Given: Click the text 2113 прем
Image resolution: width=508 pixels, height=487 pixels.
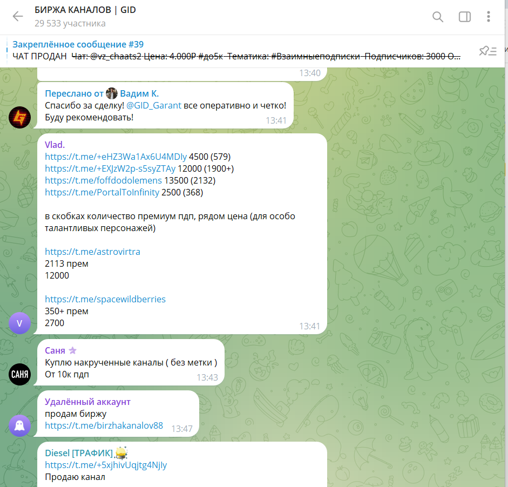Looking at the screenshot, I should point(66,264).
